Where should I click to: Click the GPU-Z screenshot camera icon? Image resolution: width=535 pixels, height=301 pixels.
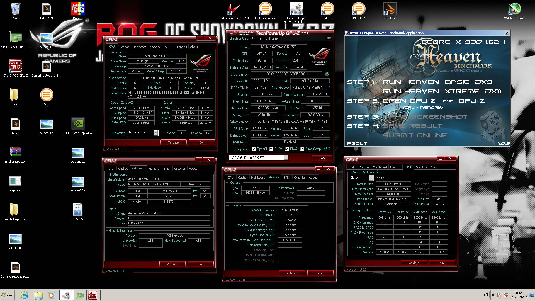tap(329, 38)
